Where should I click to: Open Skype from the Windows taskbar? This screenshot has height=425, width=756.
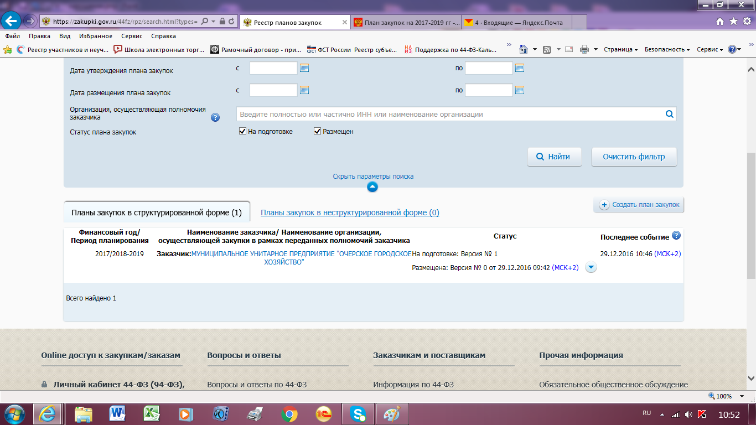click(x=358, y=413)
